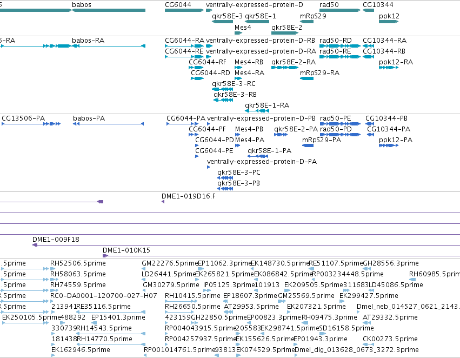
Task: Select the EK162946.5prime EST label
Action: (x=81, y=350)
